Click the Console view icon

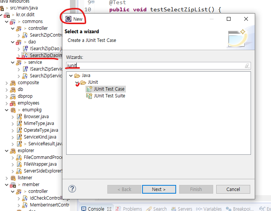(x=84, y=209)
